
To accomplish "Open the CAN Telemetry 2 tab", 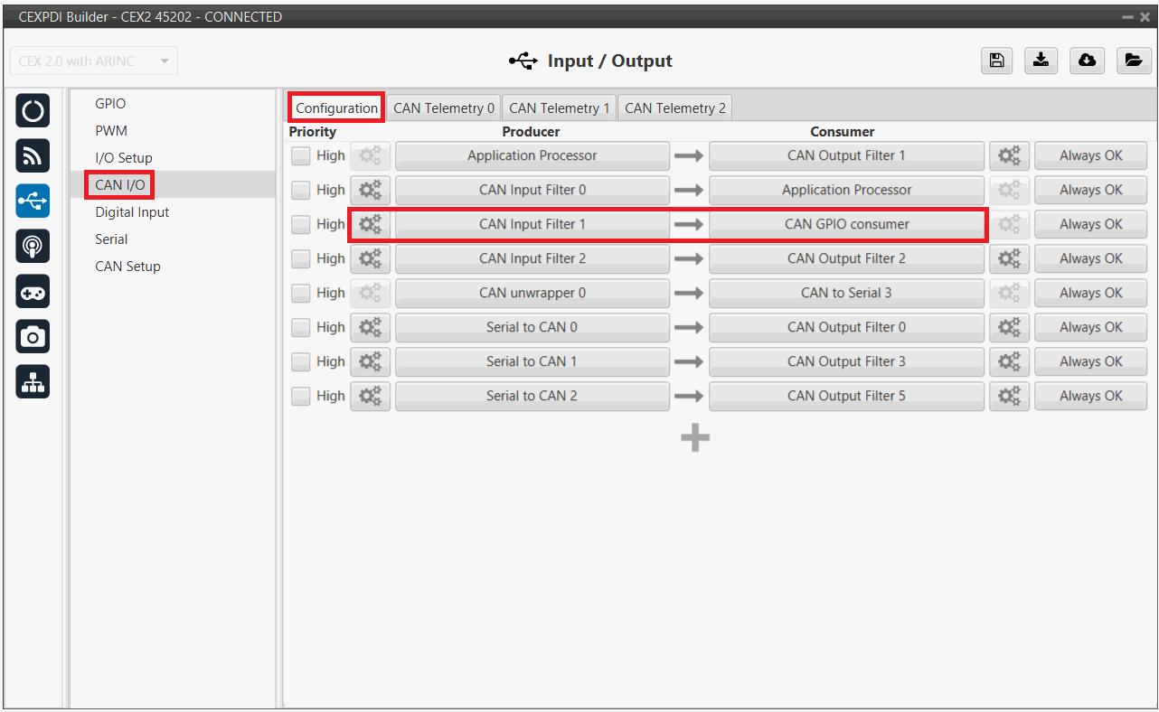I will tap(674, 108).
